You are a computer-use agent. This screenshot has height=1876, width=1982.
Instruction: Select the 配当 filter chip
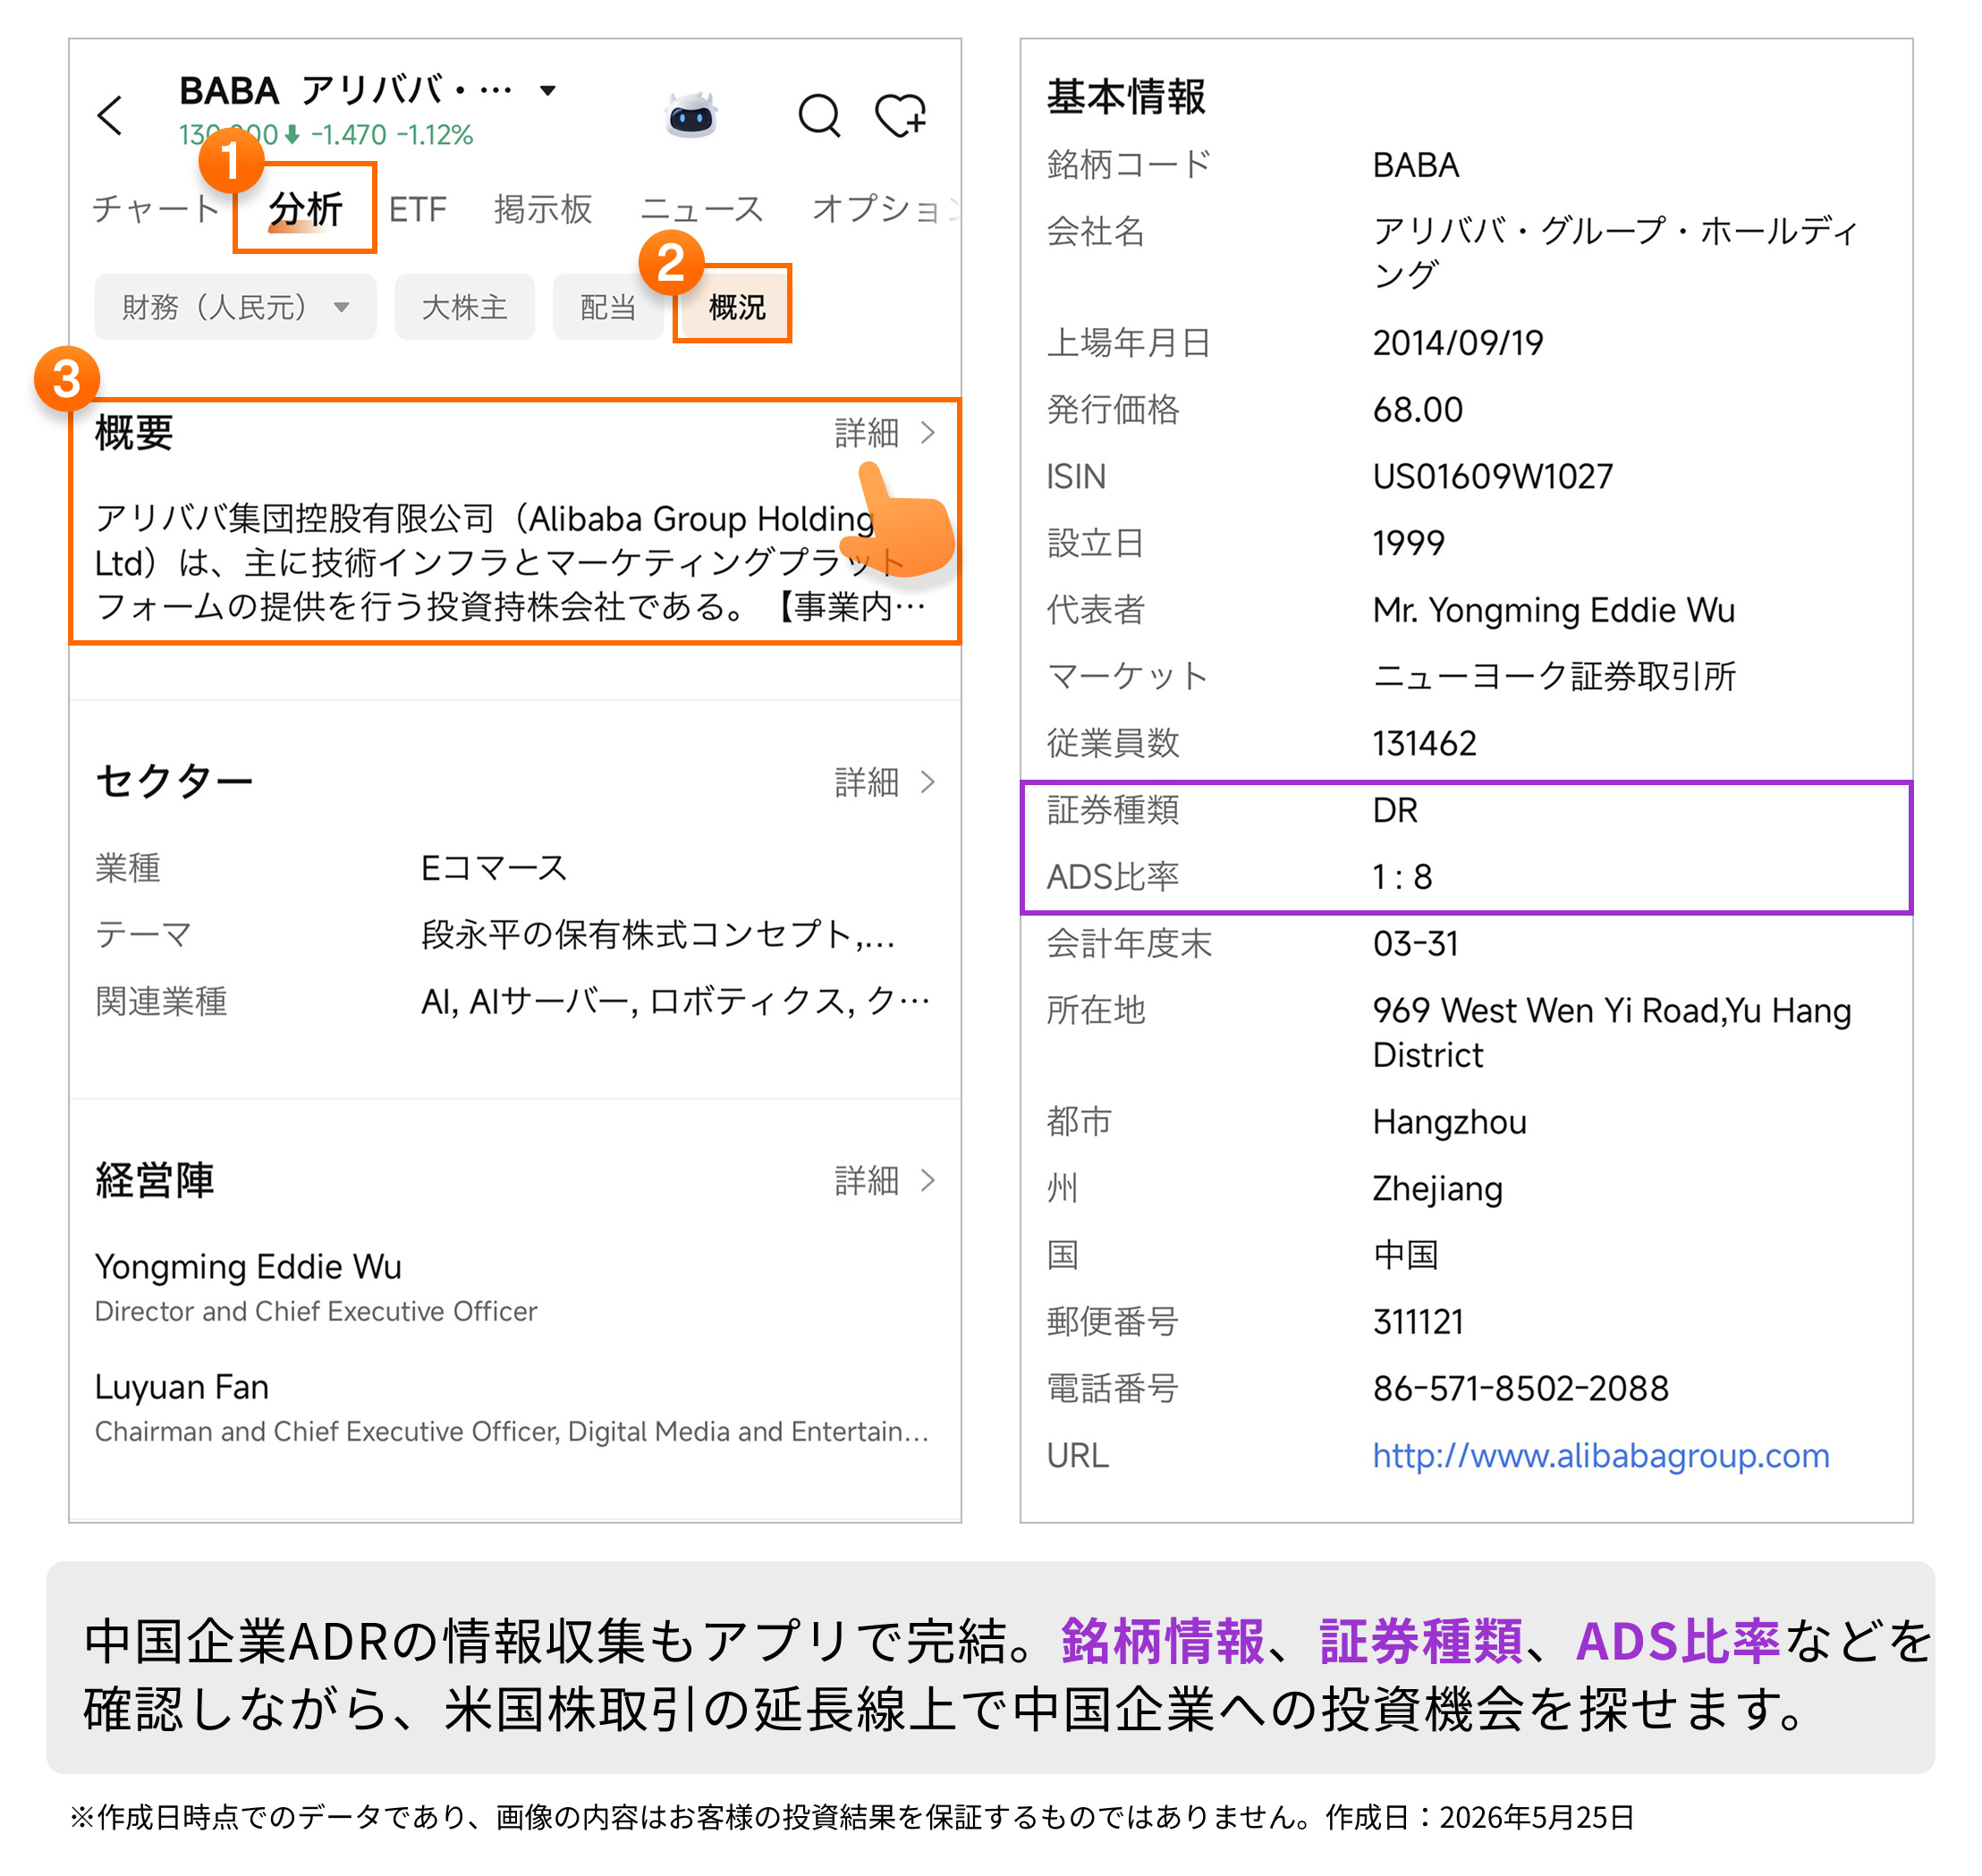tap(608, 307)
